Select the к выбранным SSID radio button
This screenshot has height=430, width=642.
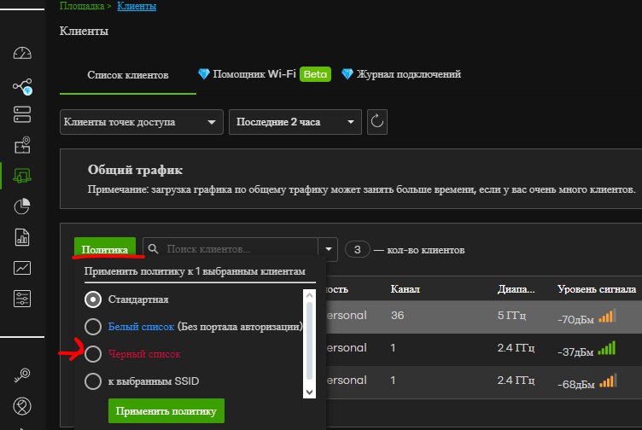click(x=93, y=381)
